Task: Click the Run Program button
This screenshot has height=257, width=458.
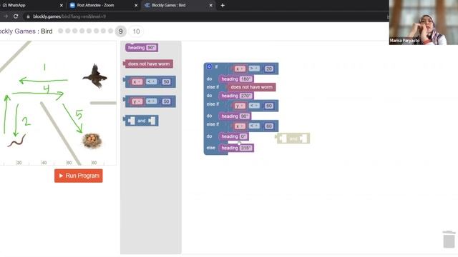Action: [79, 176]
